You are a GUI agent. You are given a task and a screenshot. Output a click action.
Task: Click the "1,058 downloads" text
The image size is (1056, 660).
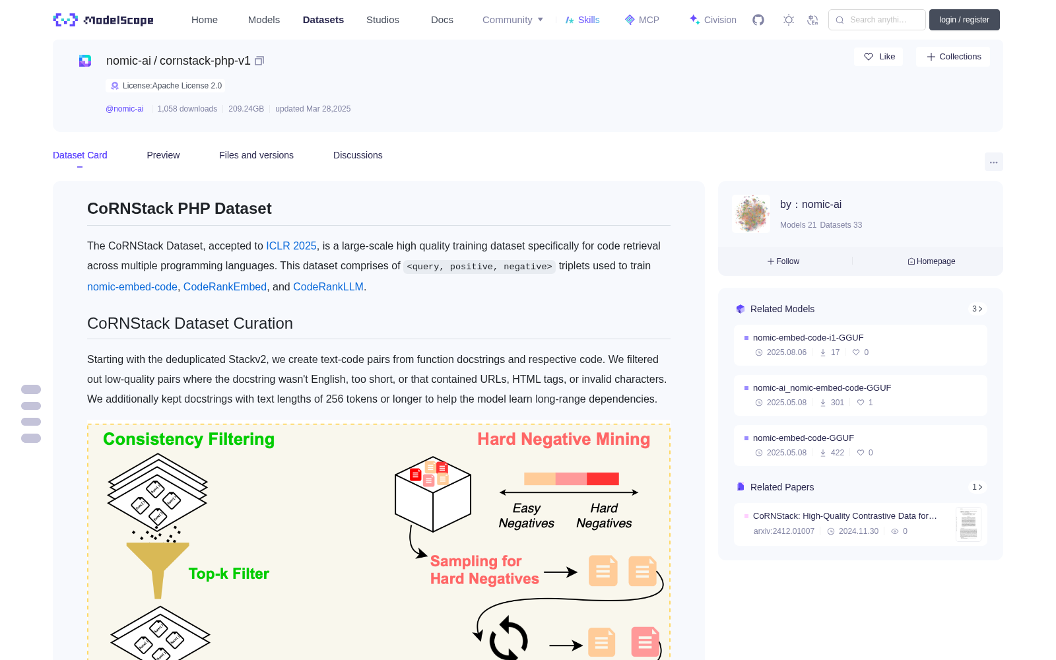(187, 109)
